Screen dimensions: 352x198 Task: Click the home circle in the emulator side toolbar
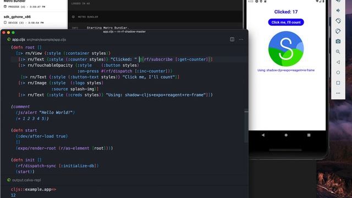pos(338,73)
